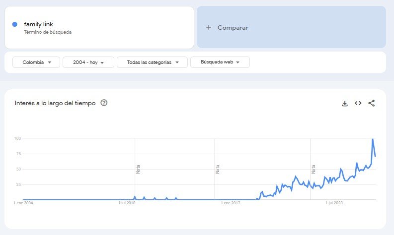Edit the family link search term
The height and width of the screenshot is (235, 394).
(x=39, y=24)
